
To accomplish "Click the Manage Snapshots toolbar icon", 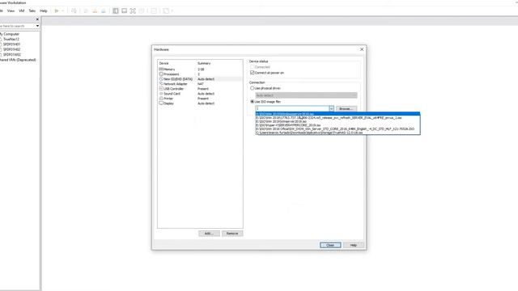I will [x=104, y=11].
